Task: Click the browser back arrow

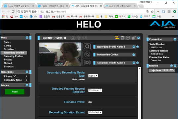Action: click(3, 12)
